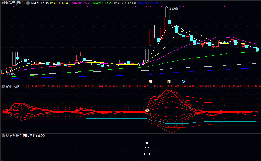Open the main chart indicator dropdown arrow

(x=28, y=3)
